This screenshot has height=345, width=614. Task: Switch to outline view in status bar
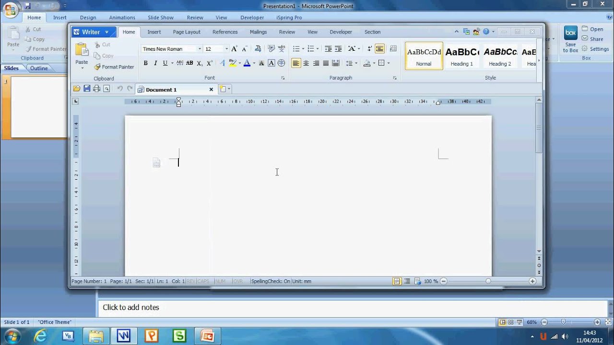(x=407, y=281)
